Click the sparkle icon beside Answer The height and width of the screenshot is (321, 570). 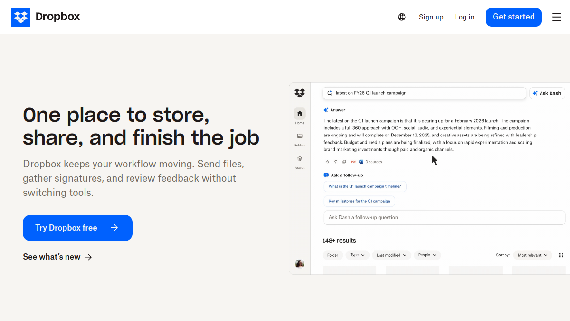click(x=326, y=110)
